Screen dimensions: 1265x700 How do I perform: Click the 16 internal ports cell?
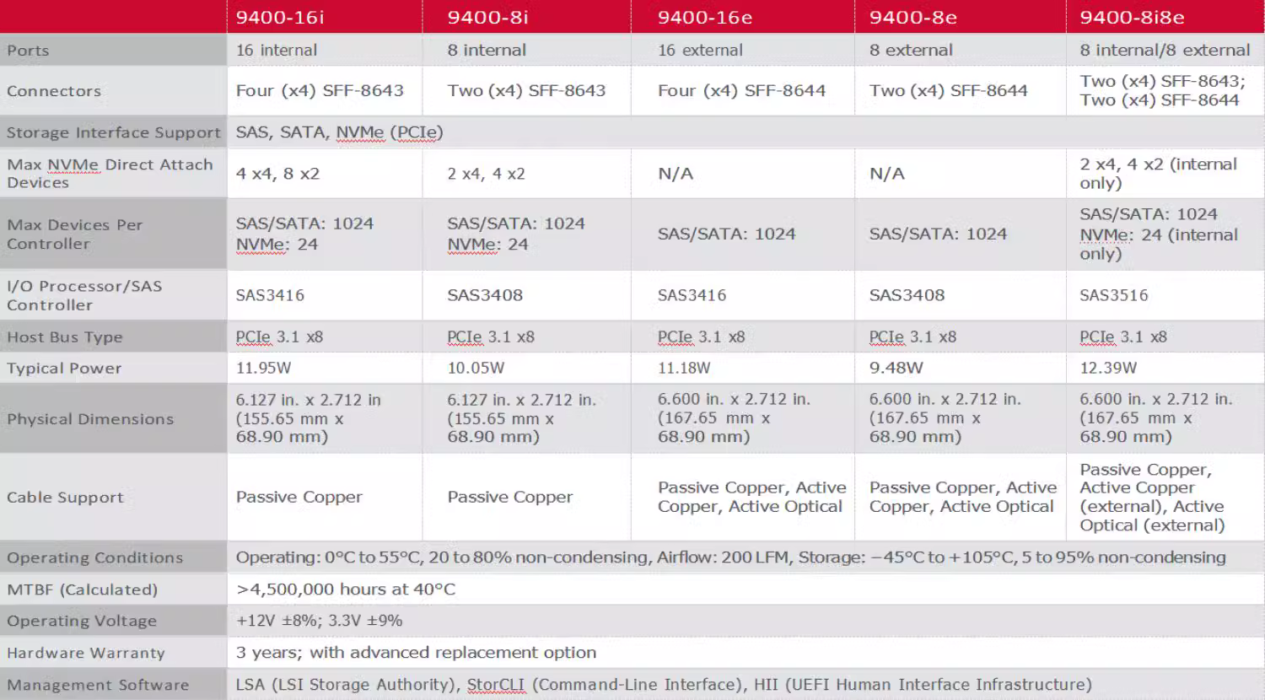[277, 51]
